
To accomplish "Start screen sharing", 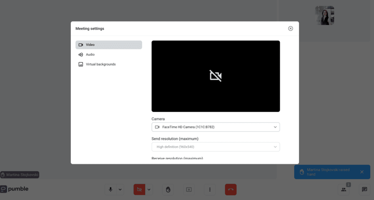I will (189, 189).
